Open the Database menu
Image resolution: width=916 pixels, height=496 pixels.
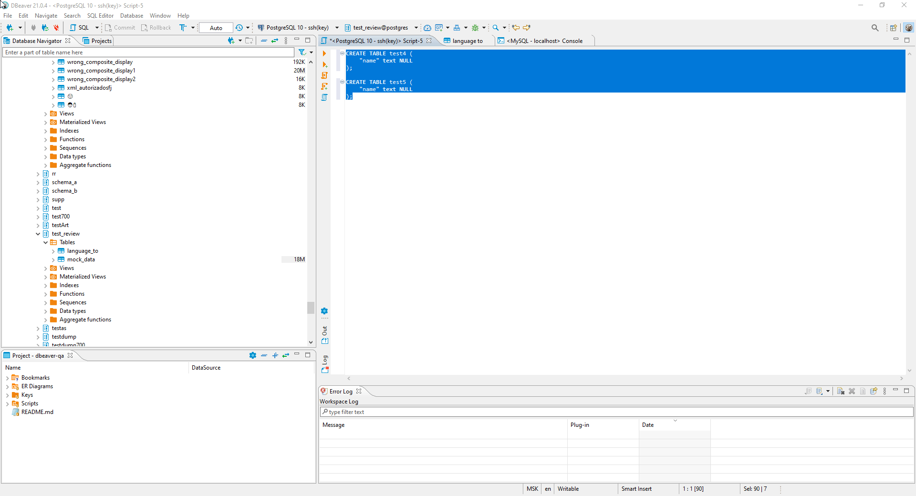132,15
